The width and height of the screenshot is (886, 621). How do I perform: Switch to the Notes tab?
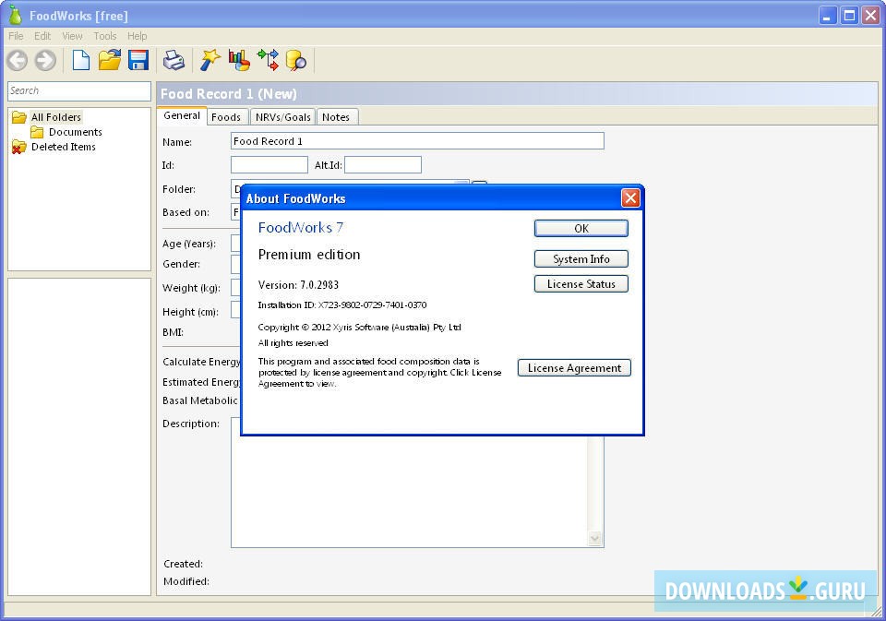[336, 117]
